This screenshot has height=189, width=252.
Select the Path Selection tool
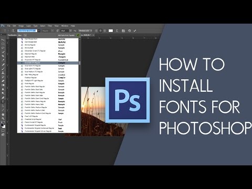click(3, 106)
